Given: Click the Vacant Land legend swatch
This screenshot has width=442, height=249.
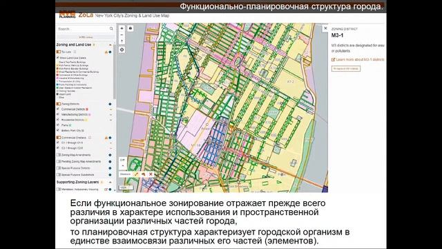Looking at the screenshot, I should click(x=57, y=94).
